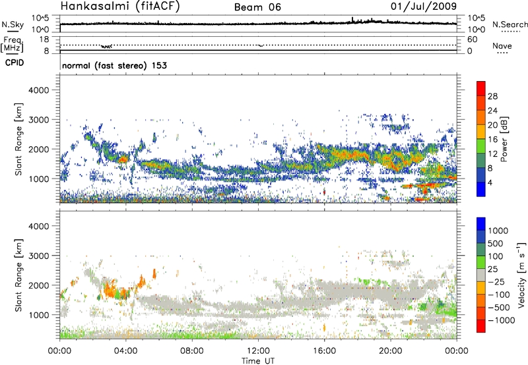The width and height of the screenshot is (528, 365).
Task: Click the 'Power [dB]' colorbar title
Action: click(x=504, y=139)
